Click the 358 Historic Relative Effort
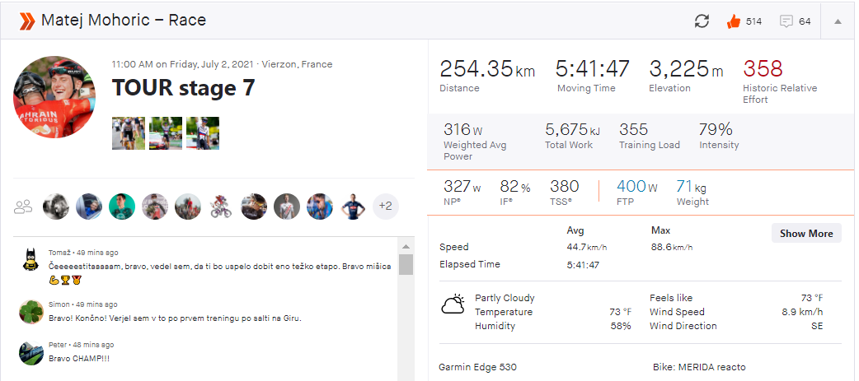Screen dimensions: 859x381 tap(762, 69)
